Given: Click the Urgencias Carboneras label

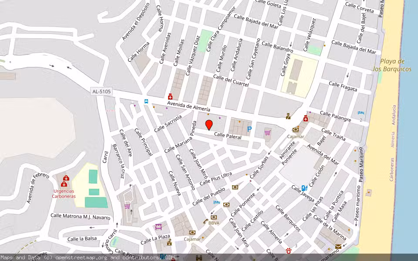Looking at the screenshot, I should [x=64, y=194].
